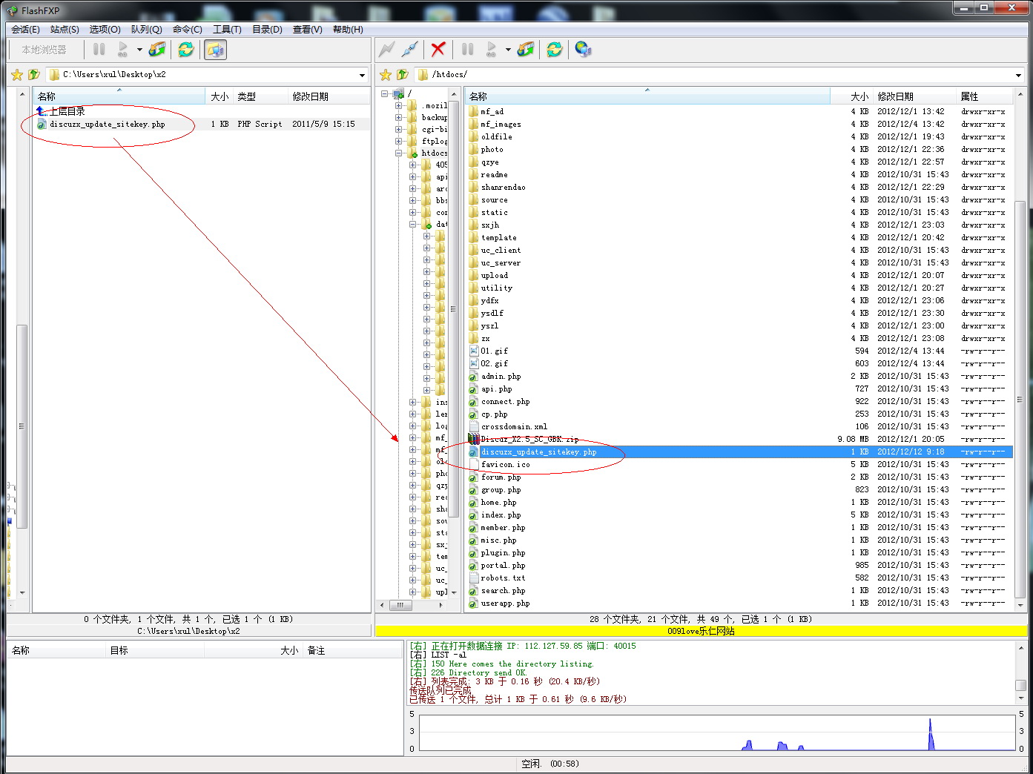Select remote file crossdomain.xml
1033x774 pixels.
coord(514,427)
